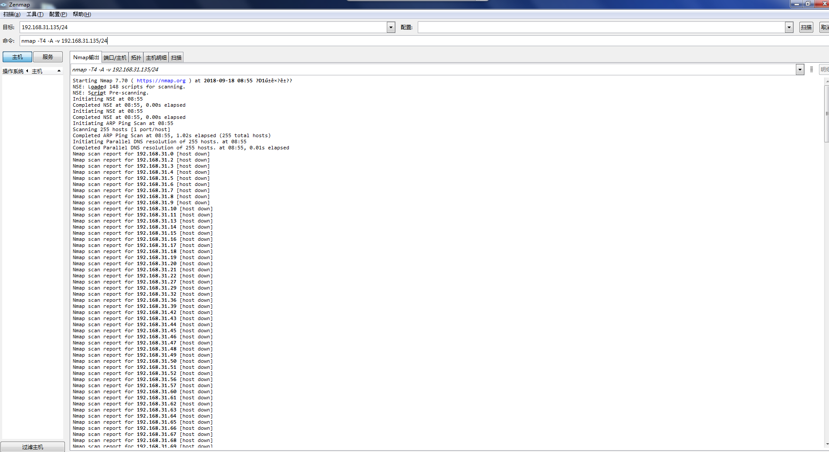Click scan report line for 192.168.31.61
Image resolution: width=829 pixels, height=452 pixels.
coord(143,398)
